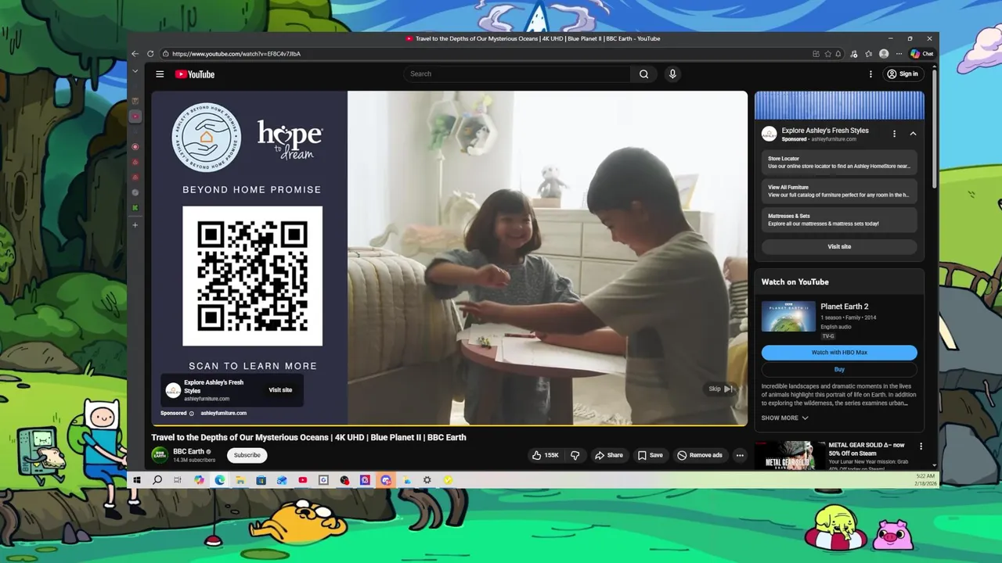This screenshot has width=1002, height=563.
Task: Click Visit site on the in-video ad card
Action: (x=280, y=390)
